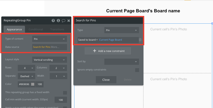Open the Separator style dropdown
This screenshot has height=108, width=213.
coord(27,76)
